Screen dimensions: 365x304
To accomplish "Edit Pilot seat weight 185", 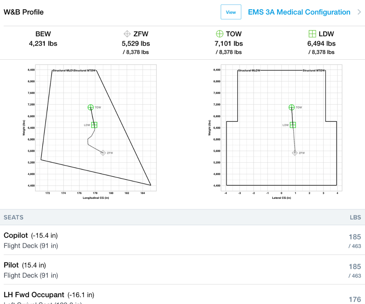I will point(355,267).
